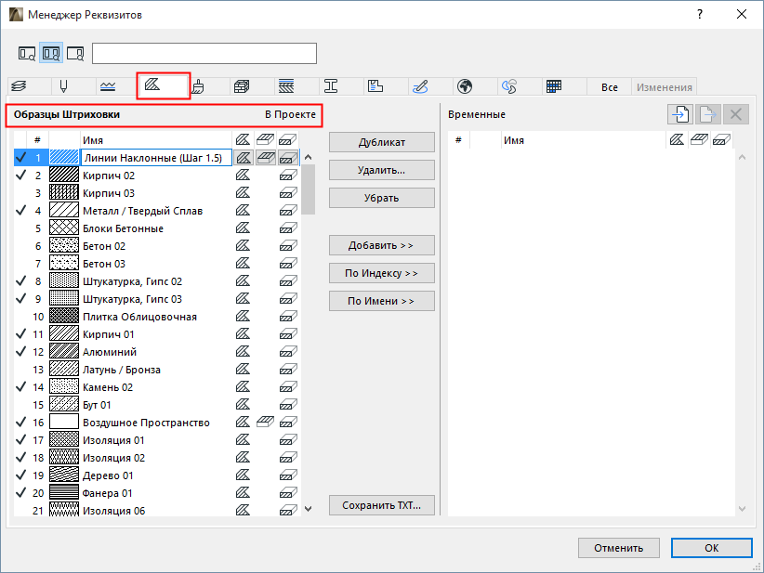The height and width of the screenshot is (573, 764).
Task: Click cover fill column header in project list
Action: tap(266, 140)
